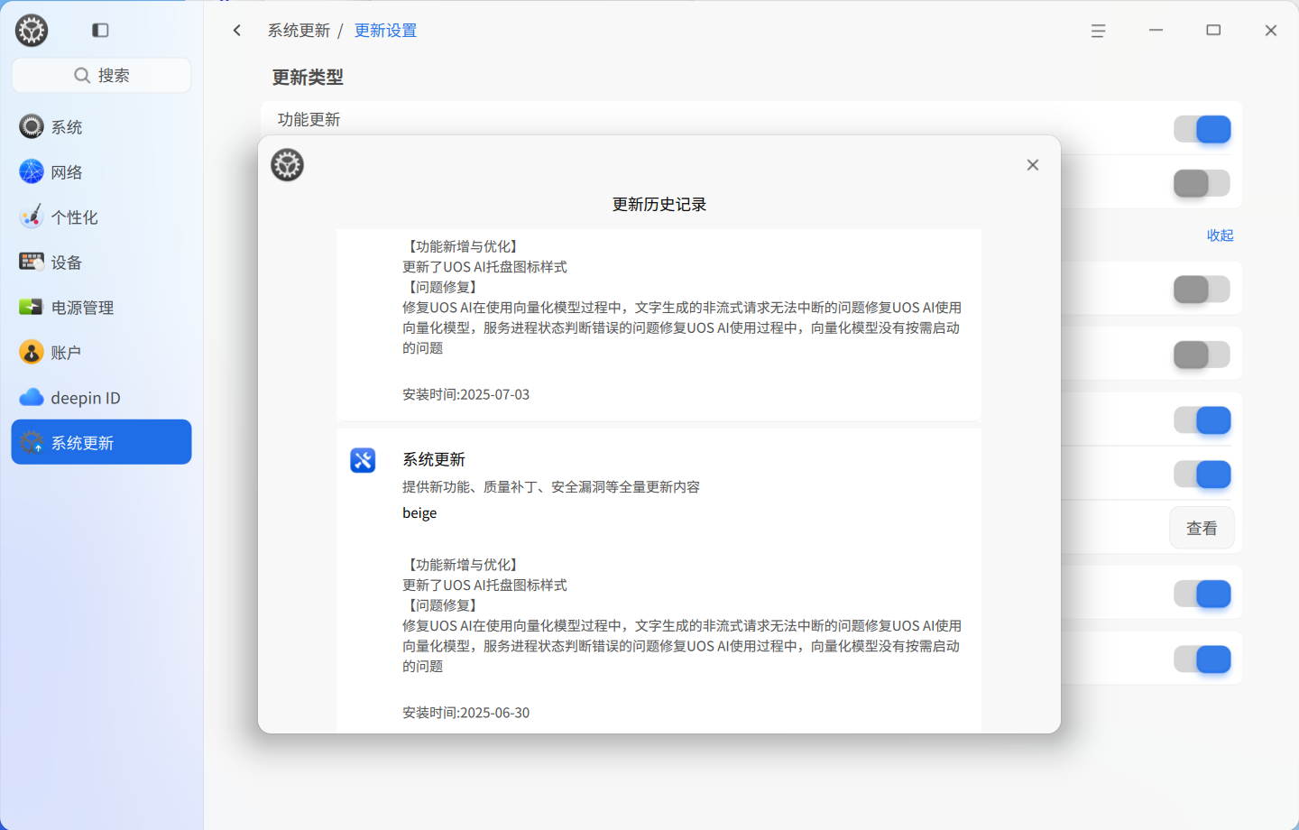
Task: Click 更新设置 in the breadcrumb
Action: tap(385, 31)
